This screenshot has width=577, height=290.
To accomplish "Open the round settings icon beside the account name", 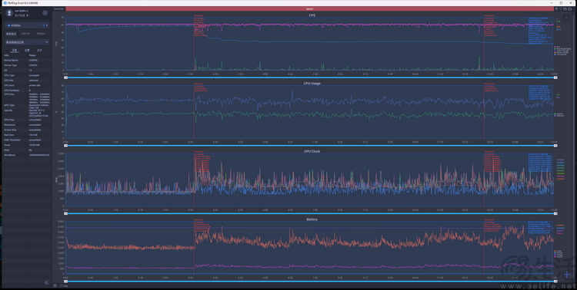I will [x=45, y=13].
